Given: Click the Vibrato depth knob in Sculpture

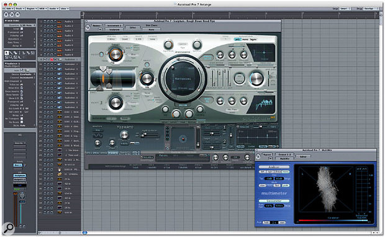Looking at the screenshot, I should (124, 135).
